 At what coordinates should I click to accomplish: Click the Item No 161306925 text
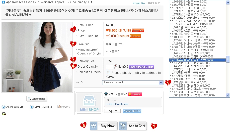[x=148, y=3]
